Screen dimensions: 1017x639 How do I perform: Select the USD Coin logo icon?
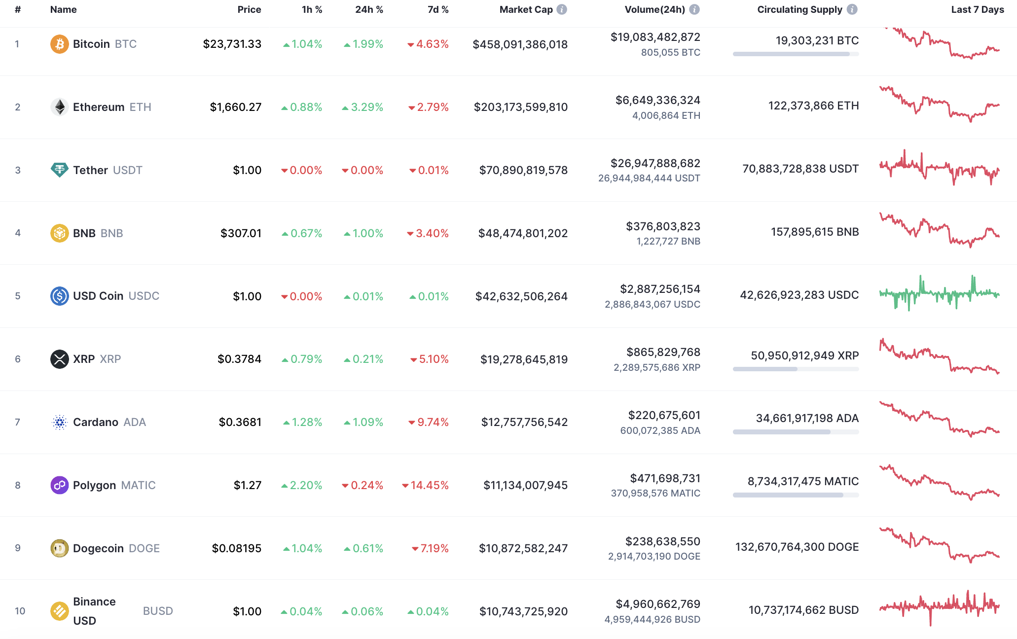59,296
